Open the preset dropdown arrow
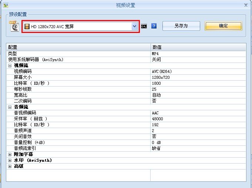The image size is (252, 188). coord(134,26)
